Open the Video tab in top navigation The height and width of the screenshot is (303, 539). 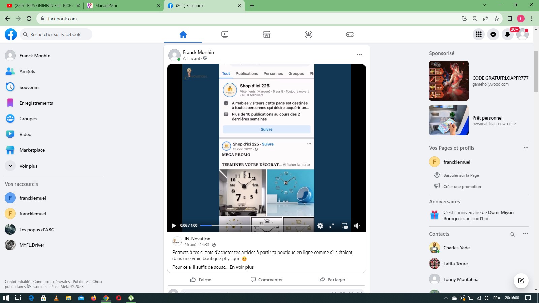(x=225, y=34)
